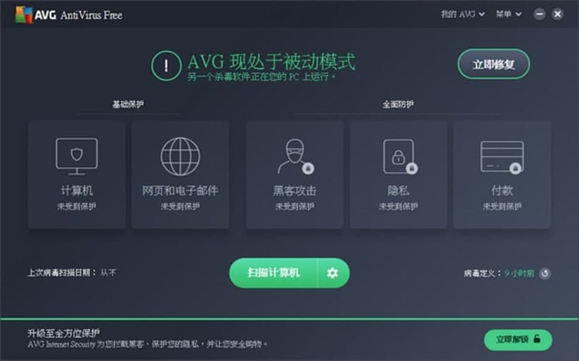Close the AVG window
This screenshot has width=579, height=361.
557,14
